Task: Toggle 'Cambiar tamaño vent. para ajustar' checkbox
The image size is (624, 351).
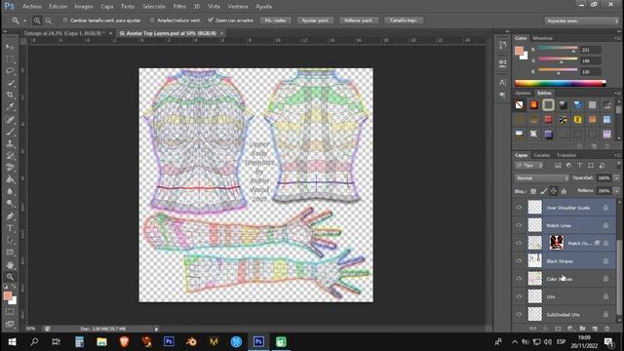Action: [x=65, y=20]
